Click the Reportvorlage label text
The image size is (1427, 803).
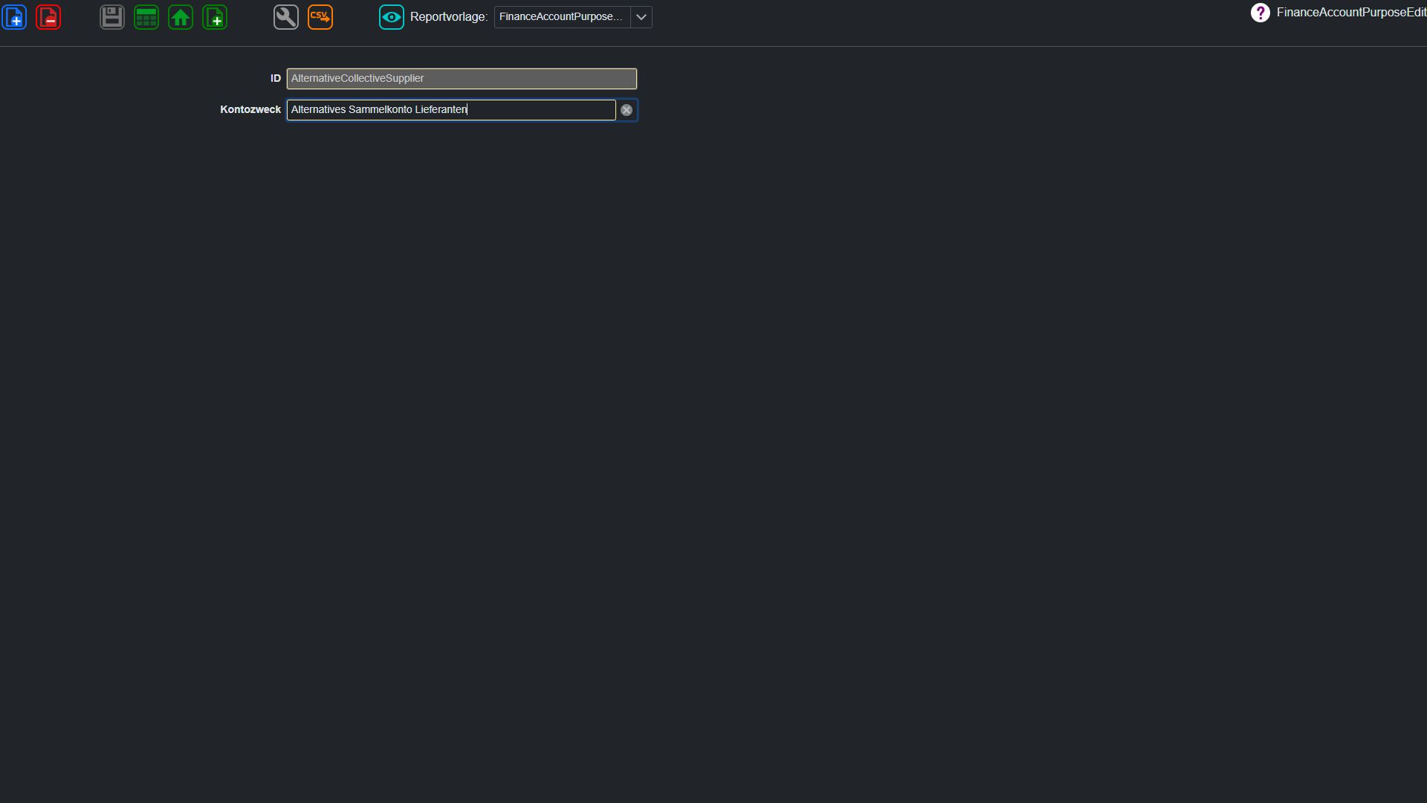(449, 17)
